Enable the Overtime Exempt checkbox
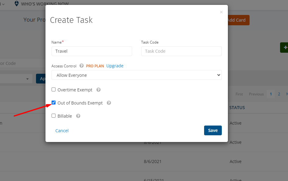The height and width of the screenshot is (181, 288). 54,90
